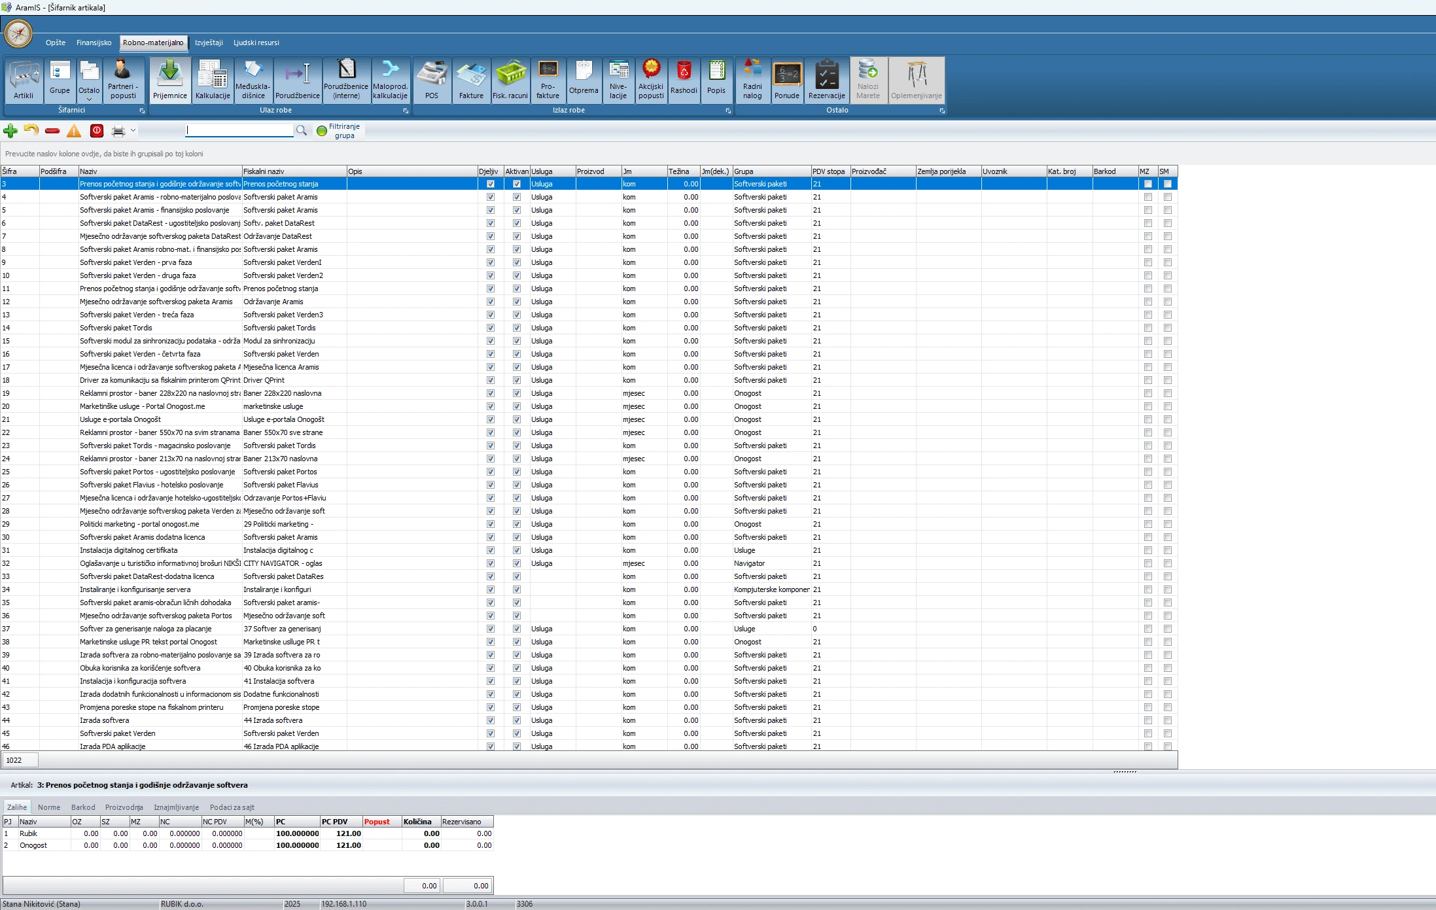This screenshot has height=910, width=1436.
Task: Open the Artikli register icon
Action: click(24, 80)
